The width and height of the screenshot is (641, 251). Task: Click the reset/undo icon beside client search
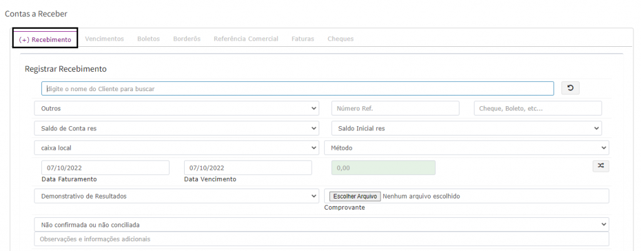(x=570, y=88)
